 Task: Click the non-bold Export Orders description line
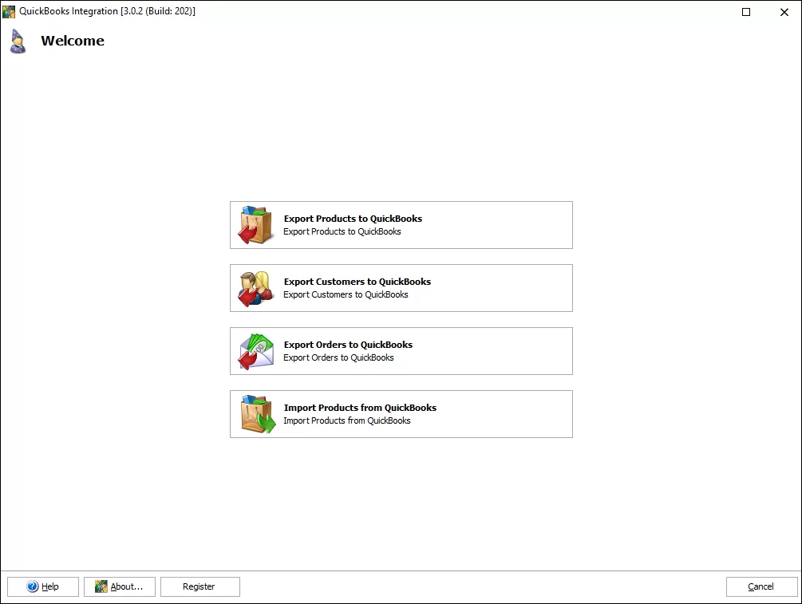[x=338, y=357]
